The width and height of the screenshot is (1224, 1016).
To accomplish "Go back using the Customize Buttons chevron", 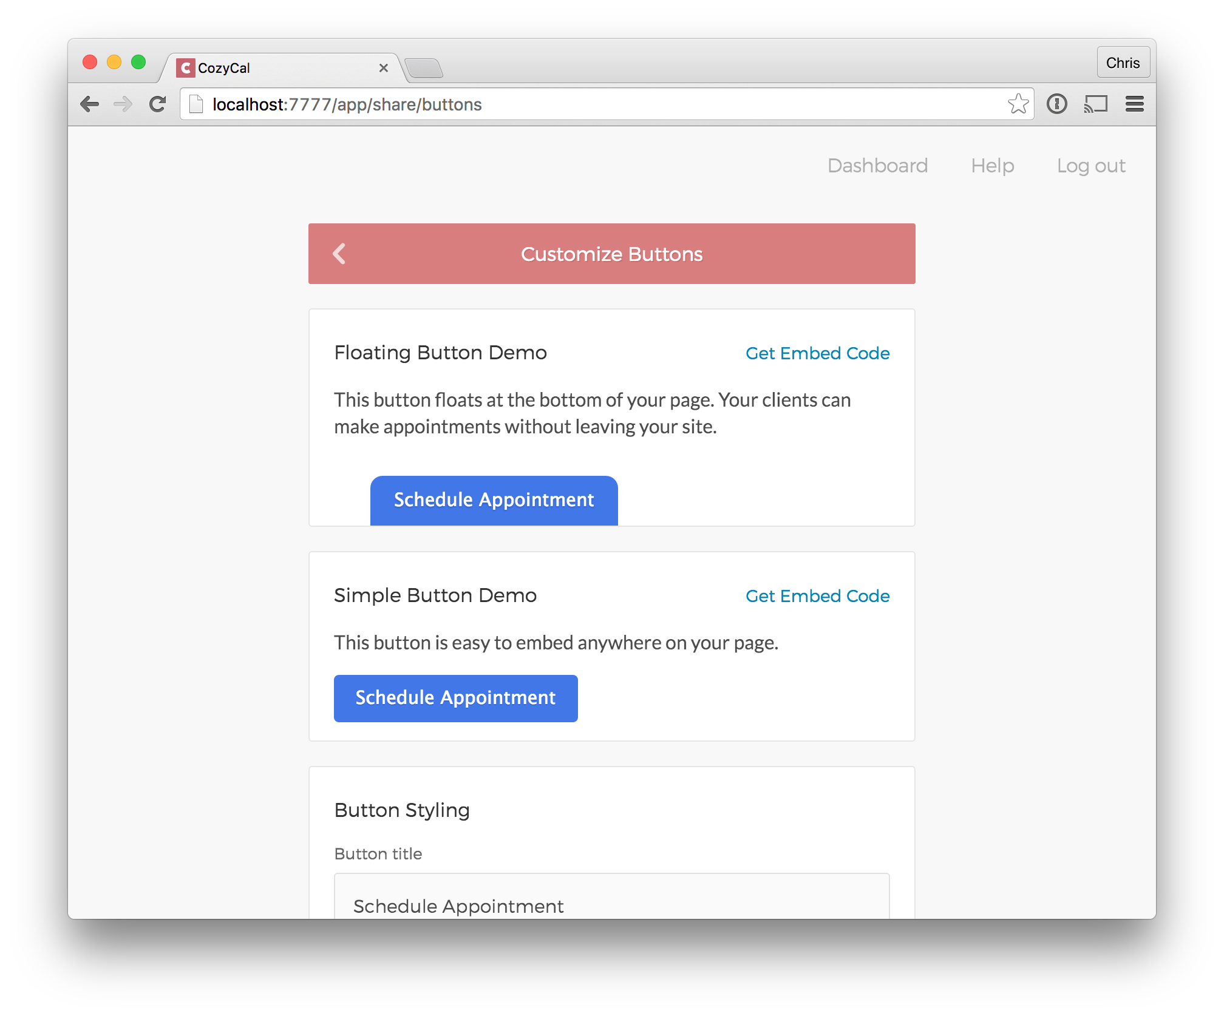I will pos(339,254).
